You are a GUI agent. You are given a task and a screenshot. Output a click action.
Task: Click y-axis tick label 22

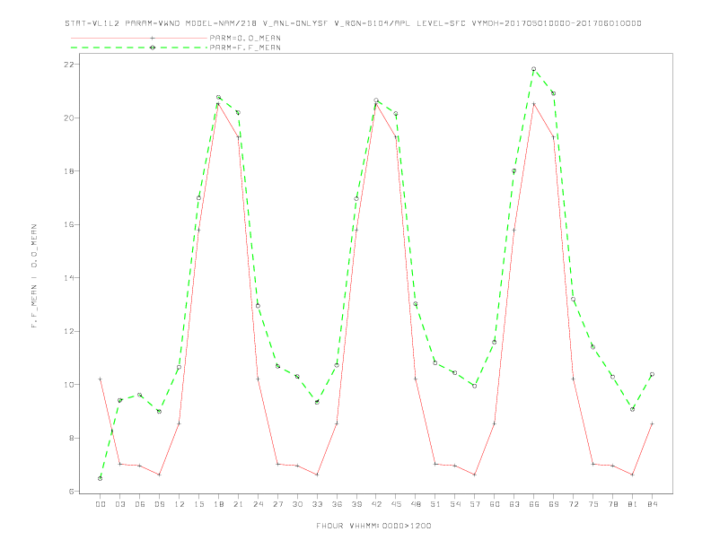68,65
